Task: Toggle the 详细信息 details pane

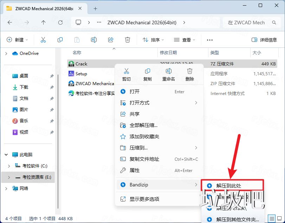Action: coord(264,40)
